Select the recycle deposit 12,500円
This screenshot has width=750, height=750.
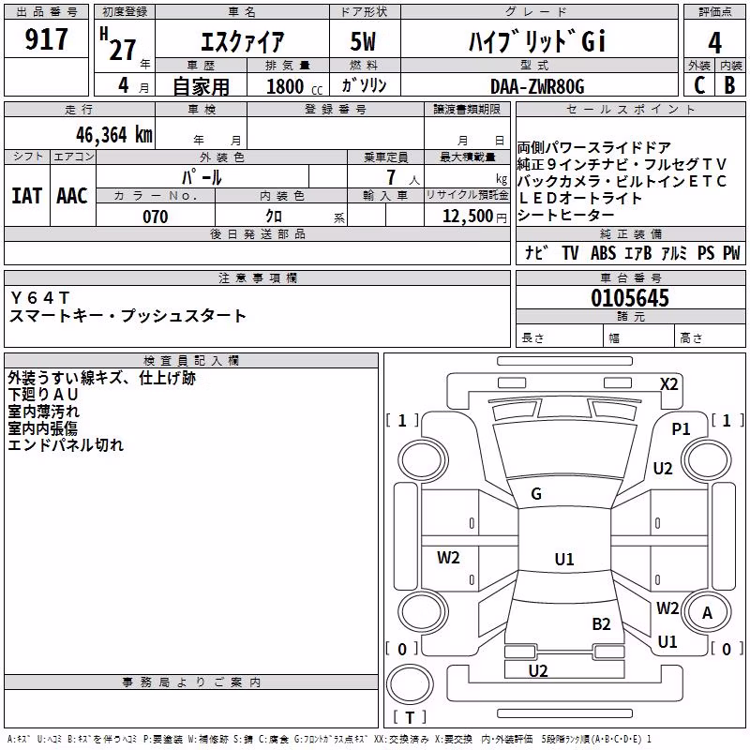click(x=474, y=217)
